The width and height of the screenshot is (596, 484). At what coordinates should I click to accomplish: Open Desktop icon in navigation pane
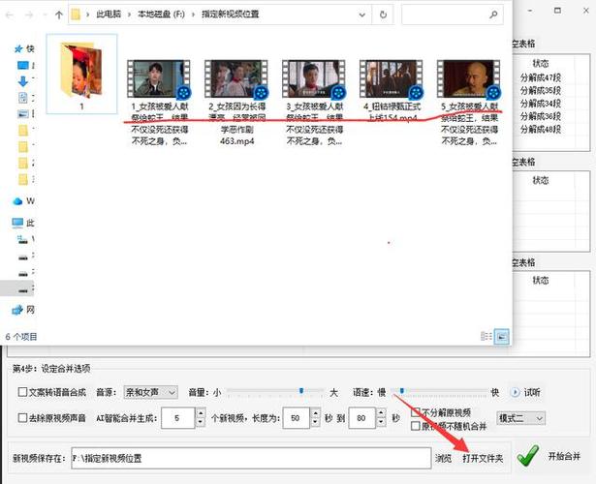click(23, 65)
